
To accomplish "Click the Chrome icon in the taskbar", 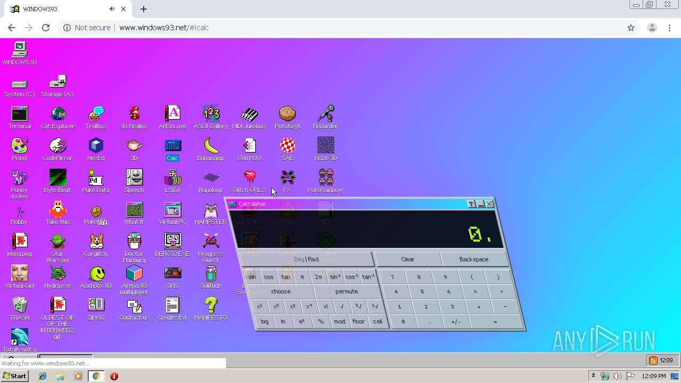I will point(96,376).
